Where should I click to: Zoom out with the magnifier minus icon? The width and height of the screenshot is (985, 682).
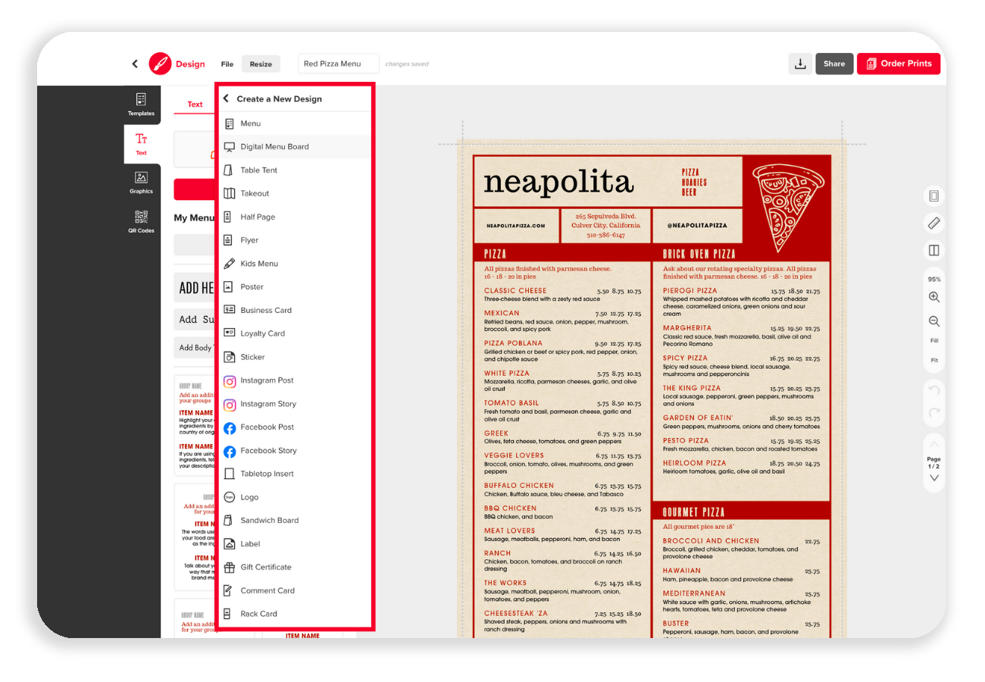click(934, 321)
